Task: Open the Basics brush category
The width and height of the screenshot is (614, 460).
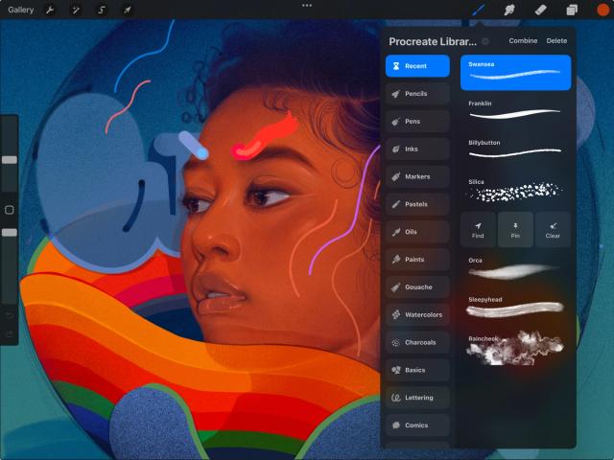Action: (417, 370)
